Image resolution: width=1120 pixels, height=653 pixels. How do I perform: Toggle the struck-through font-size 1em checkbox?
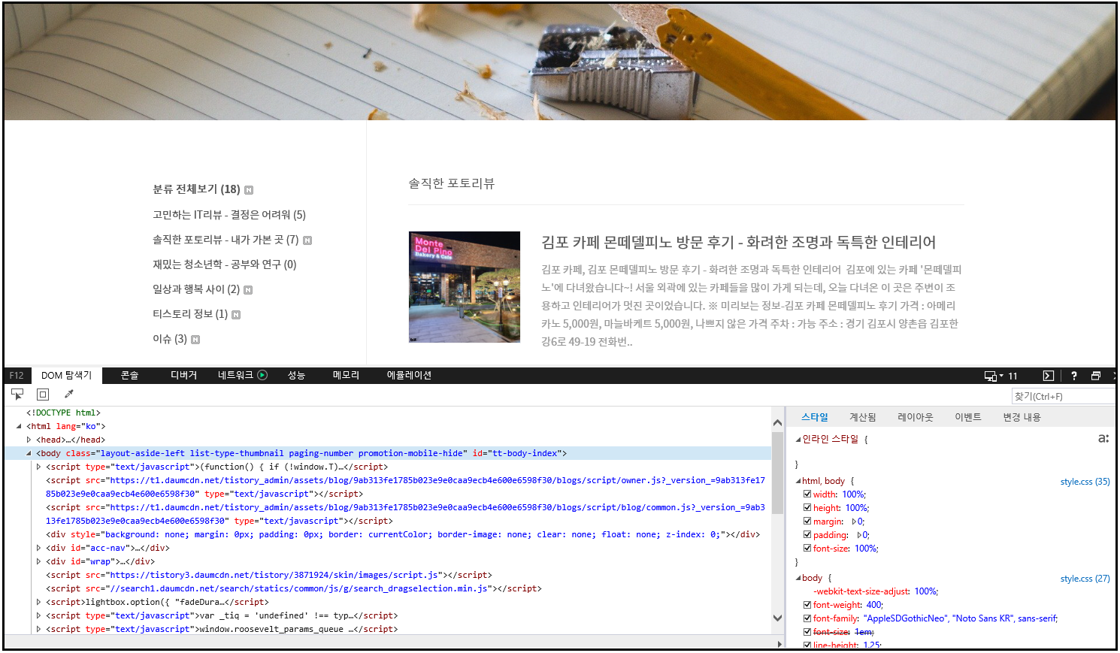point(807,632)
